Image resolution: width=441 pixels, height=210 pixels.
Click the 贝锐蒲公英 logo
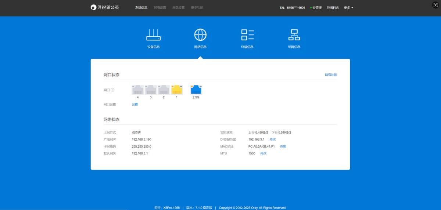click(105, 7)
